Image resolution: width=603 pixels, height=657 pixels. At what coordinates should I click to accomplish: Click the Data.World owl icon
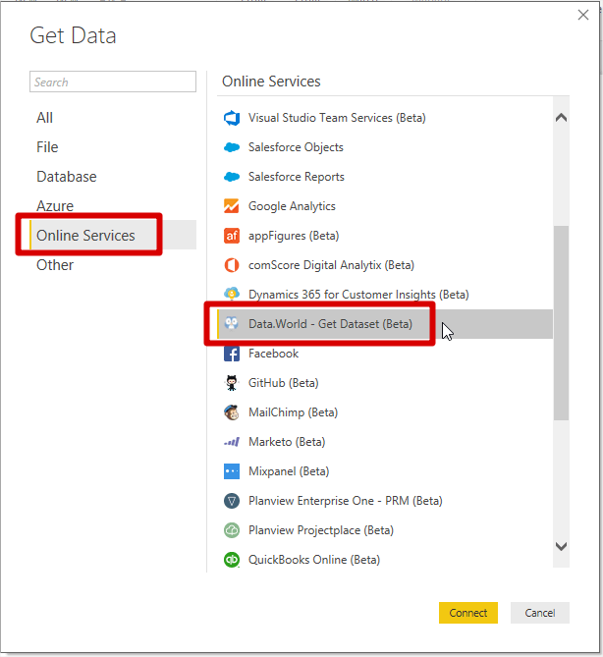point(232,323)
